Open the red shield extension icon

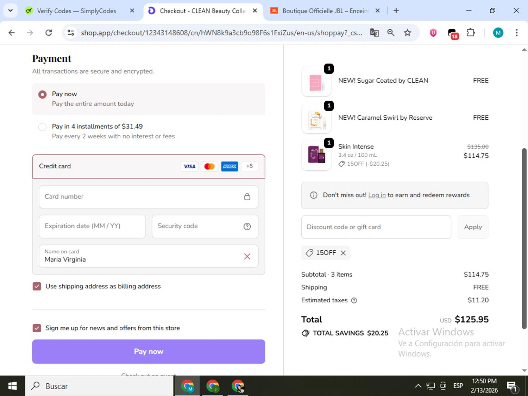point(433,33)
